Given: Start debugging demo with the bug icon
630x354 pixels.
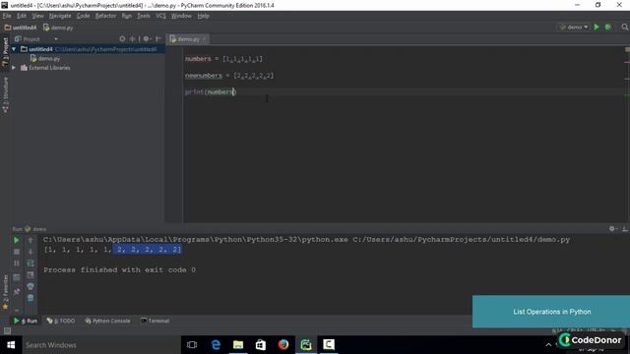Looking at the screenshot, I should pyautogui.click(x=608, y=27).
